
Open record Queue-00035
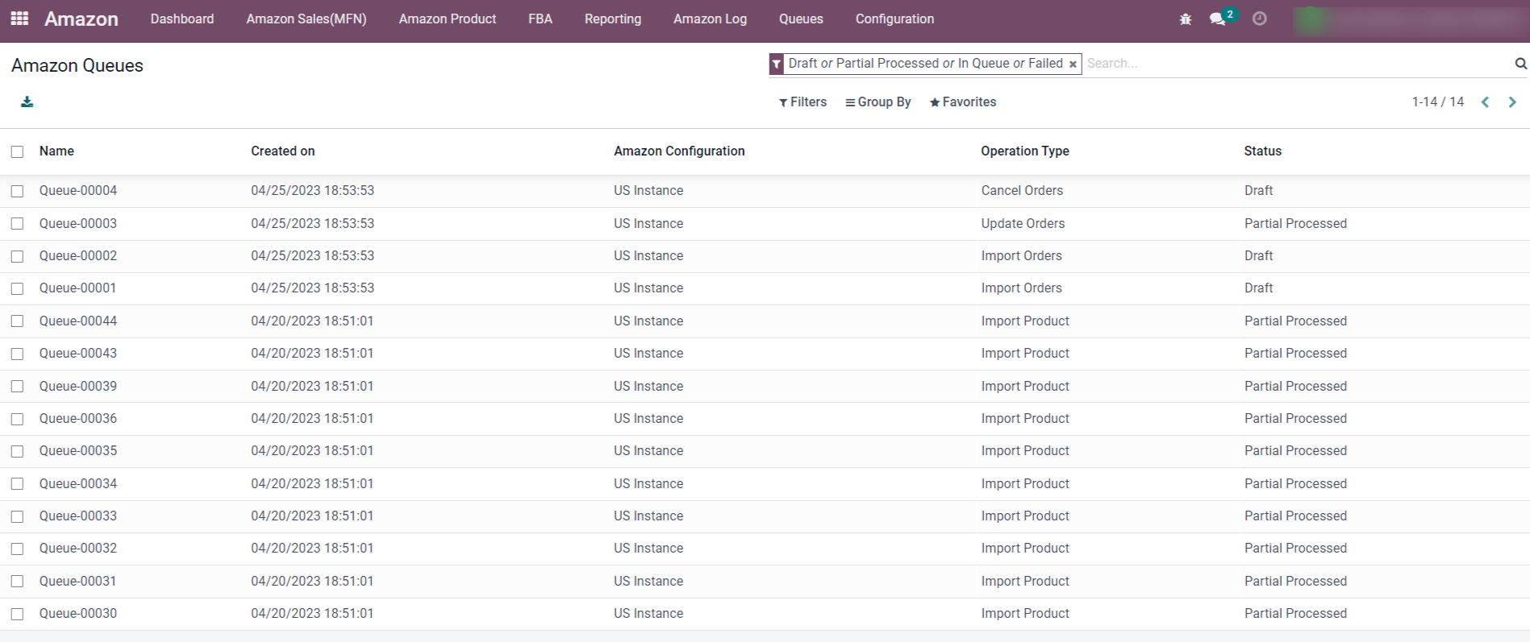(x=78, y=451)
